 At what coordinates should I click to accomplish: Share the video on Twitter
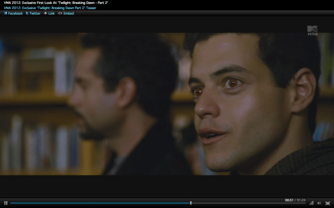click(33, 13)
